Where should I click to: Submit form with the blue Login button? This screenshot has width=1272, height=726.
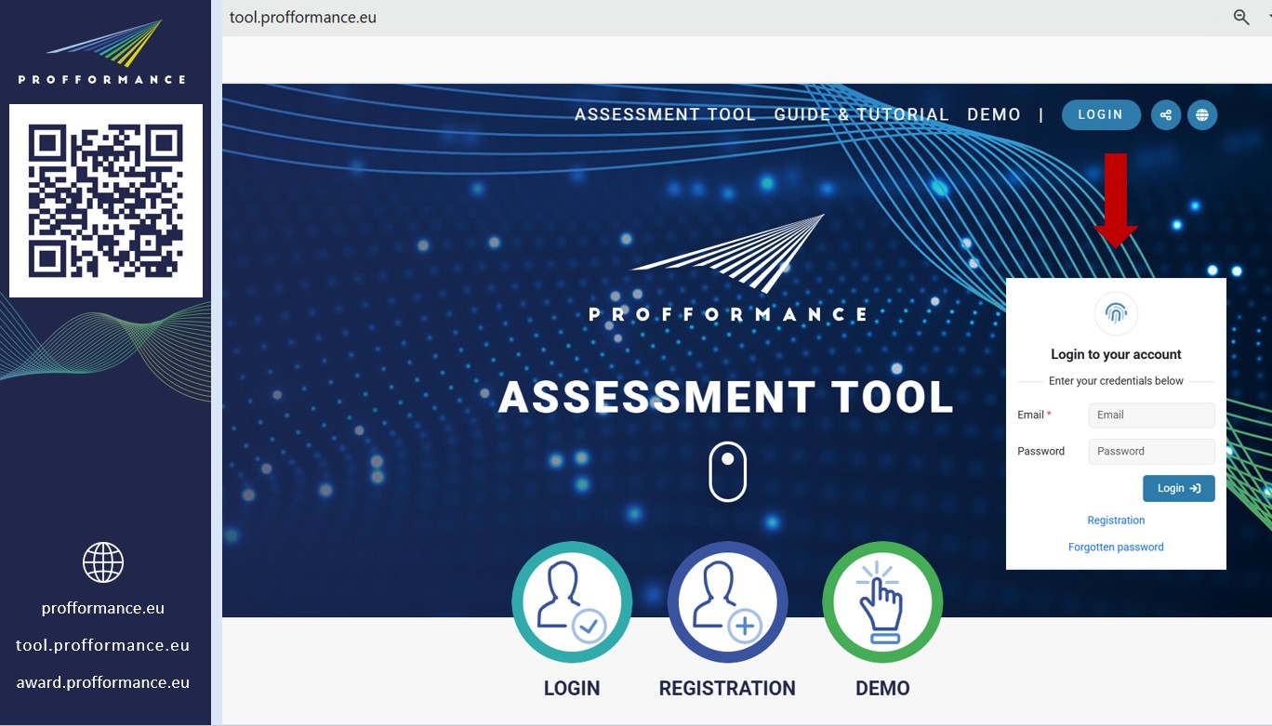tap(1178, 489)
